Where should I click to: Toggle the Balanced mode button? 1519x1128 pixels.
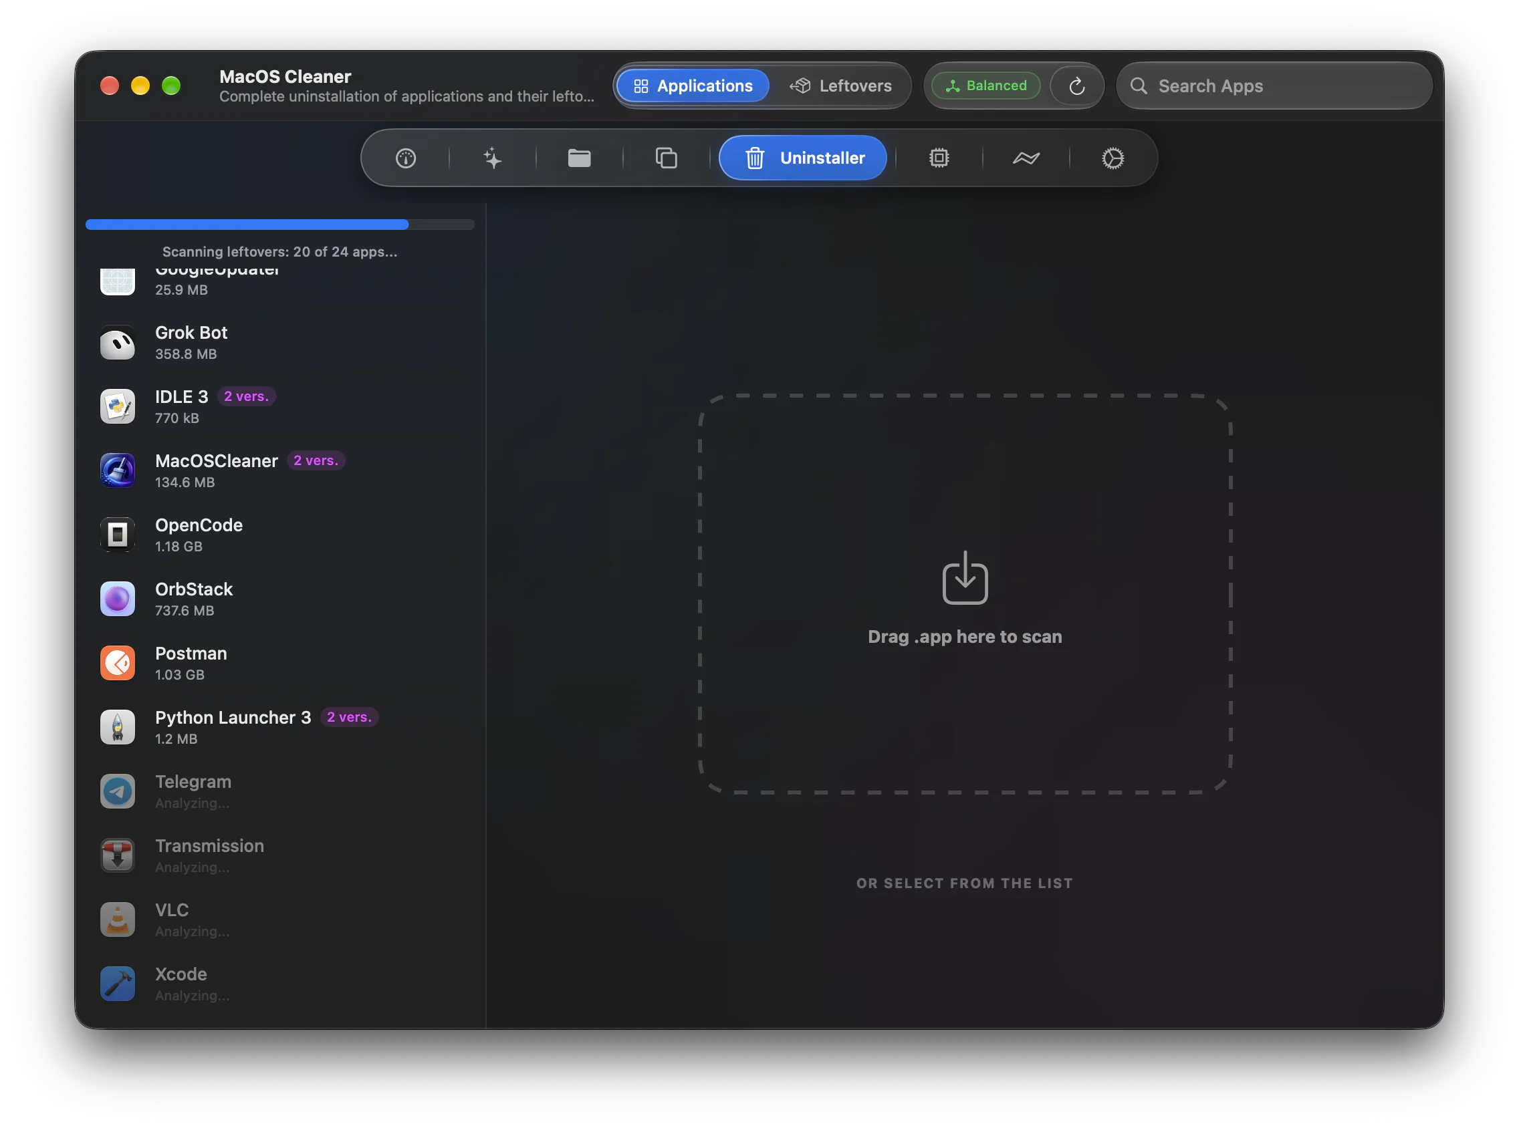point(985,86)
